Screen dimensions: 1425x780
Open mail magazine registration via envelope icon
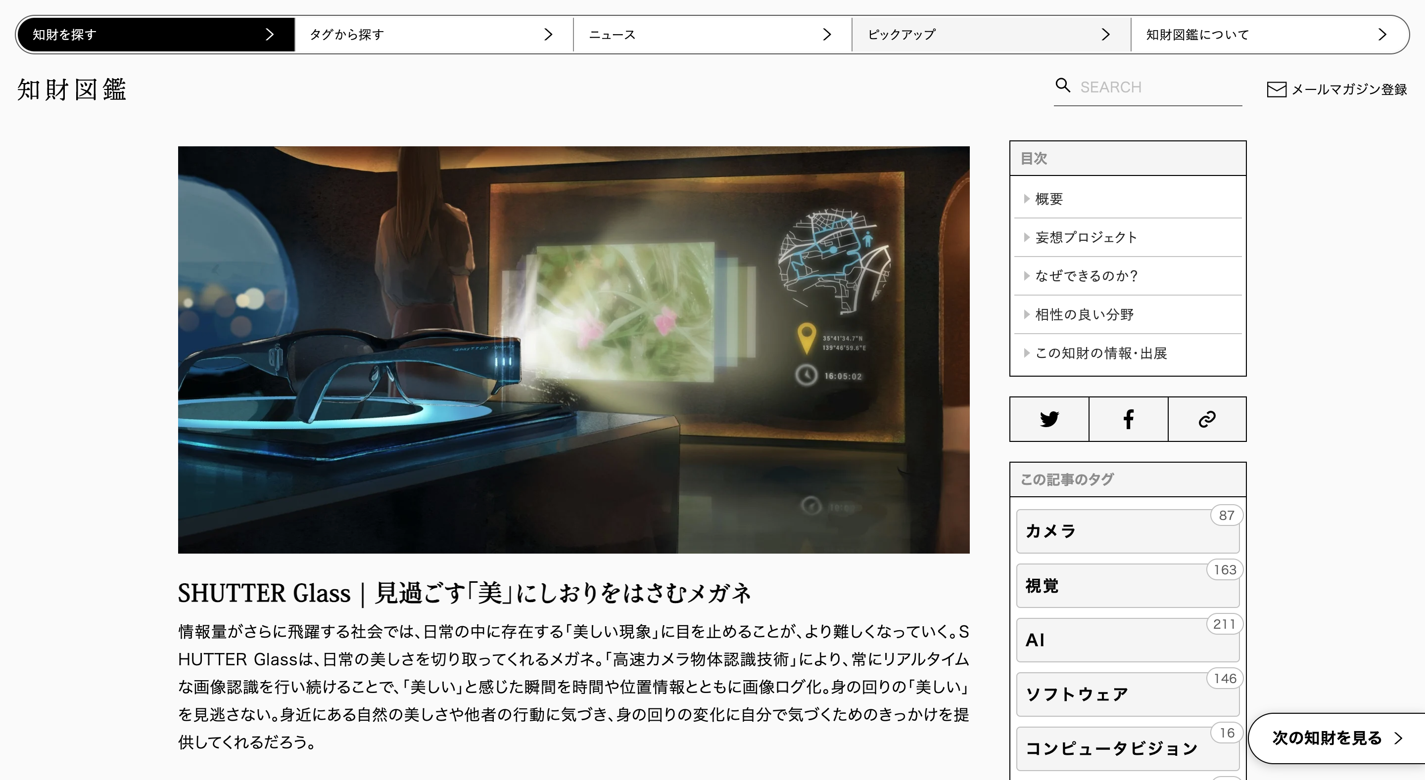point(1277,89)
